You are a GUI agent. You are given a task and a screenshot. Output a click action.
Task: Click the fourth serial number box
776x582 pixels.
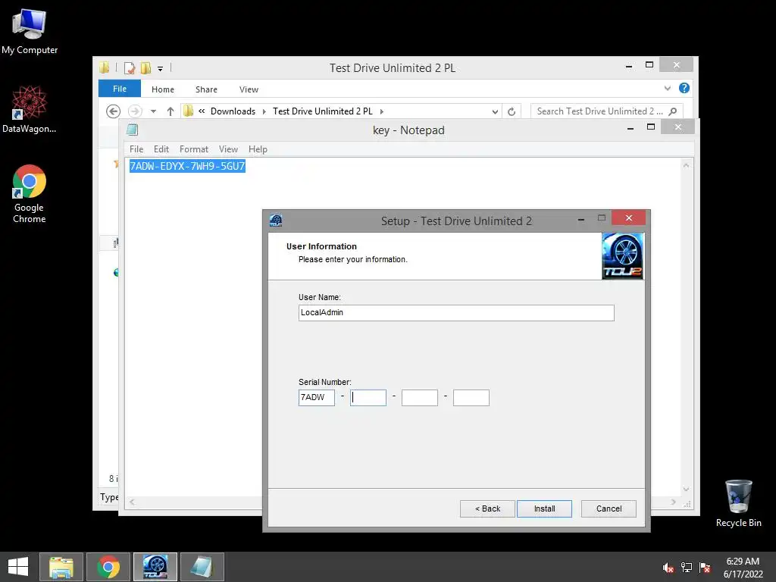471,397
